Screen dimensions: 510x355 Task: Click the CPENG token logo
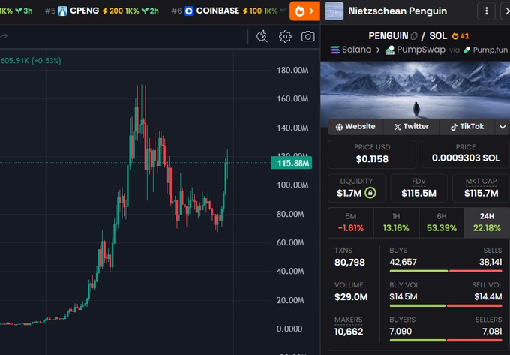62,11
